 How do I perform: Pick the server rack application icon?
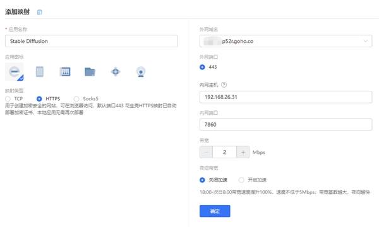[x=65, y=72]
